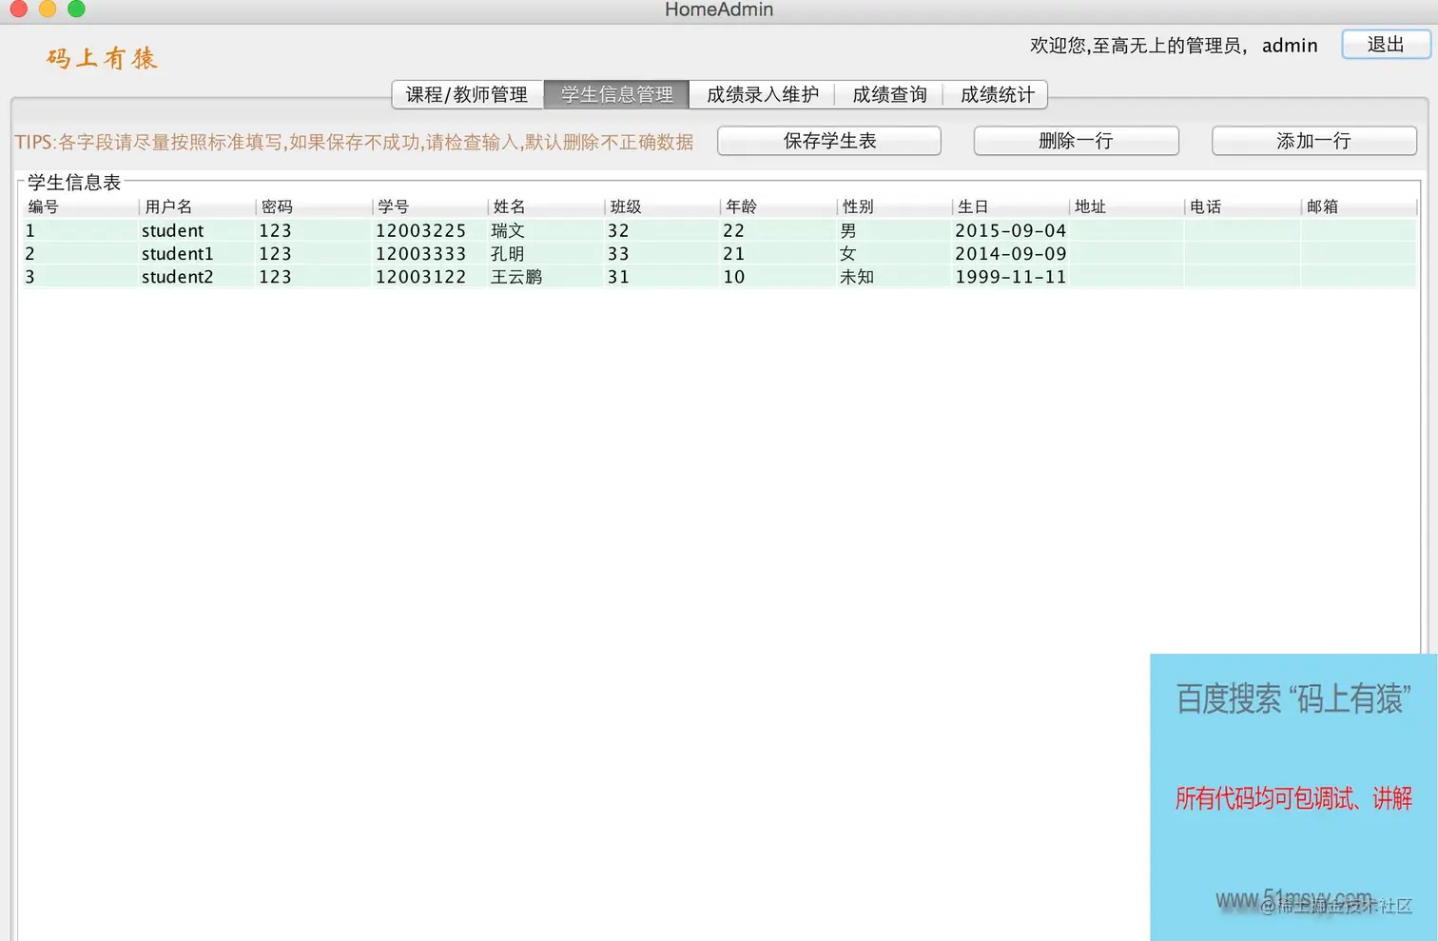Viewport: 1438px width, 941px height.
Task: Click birthday cell 2015-09-04
Action: pos(1010,230)
